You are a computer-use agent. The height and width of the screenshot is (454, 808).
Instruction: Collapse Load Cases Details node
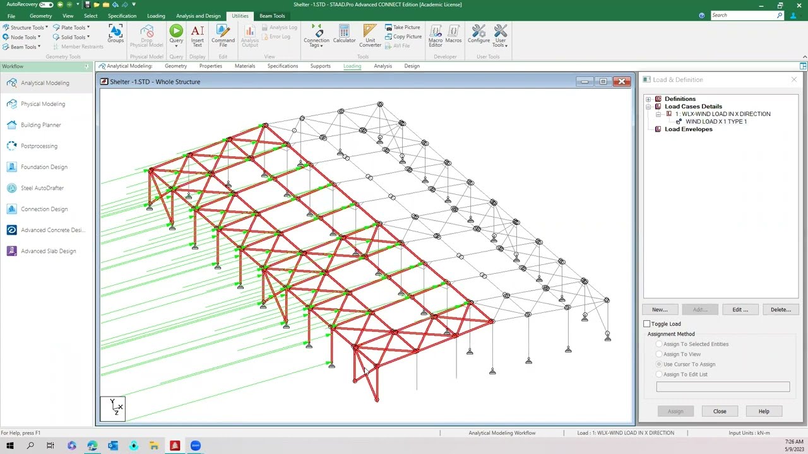point(648,107)
